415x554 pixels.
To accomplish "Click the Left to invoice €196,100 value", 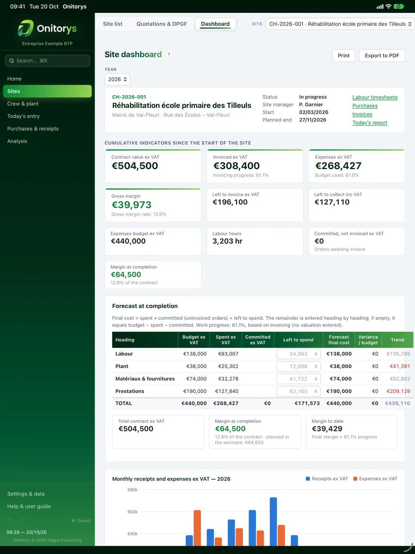I will [x=230, y=202].
